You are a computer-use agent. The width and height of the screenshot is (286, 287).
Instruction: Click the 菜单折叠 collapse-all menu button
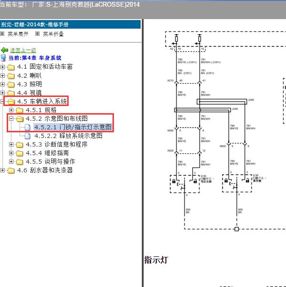tap(53, 34)
